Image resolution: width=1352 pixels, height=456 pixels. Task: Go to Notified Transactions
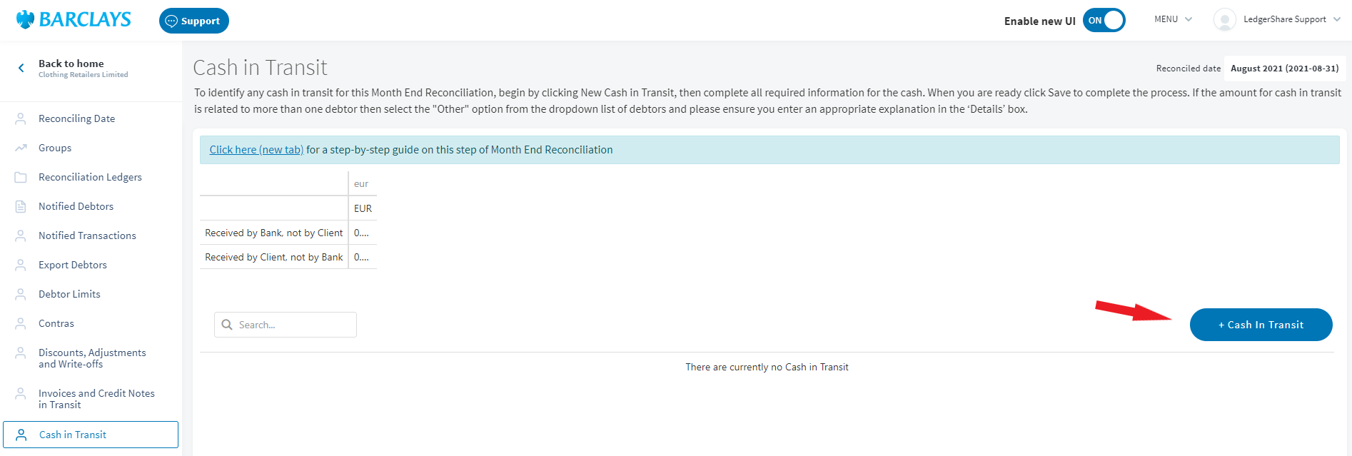coord(87,235)
